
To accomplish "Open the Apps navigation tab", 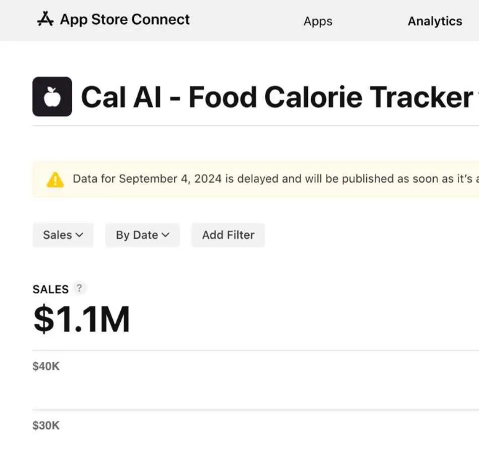I will [x=318, y=21].
